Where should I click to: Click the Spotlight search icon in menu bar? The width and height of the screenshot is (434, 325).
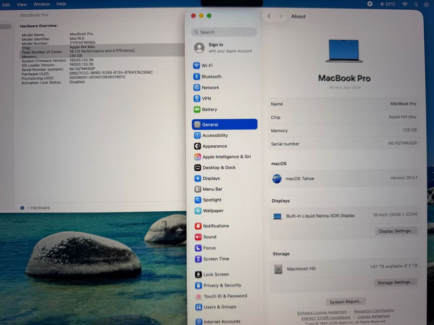(x=416, y=4)
